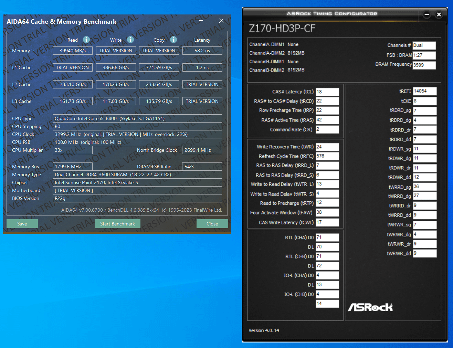Start Benchmark in AIDA64
The image size is (453, 348).
pos(117,224)
